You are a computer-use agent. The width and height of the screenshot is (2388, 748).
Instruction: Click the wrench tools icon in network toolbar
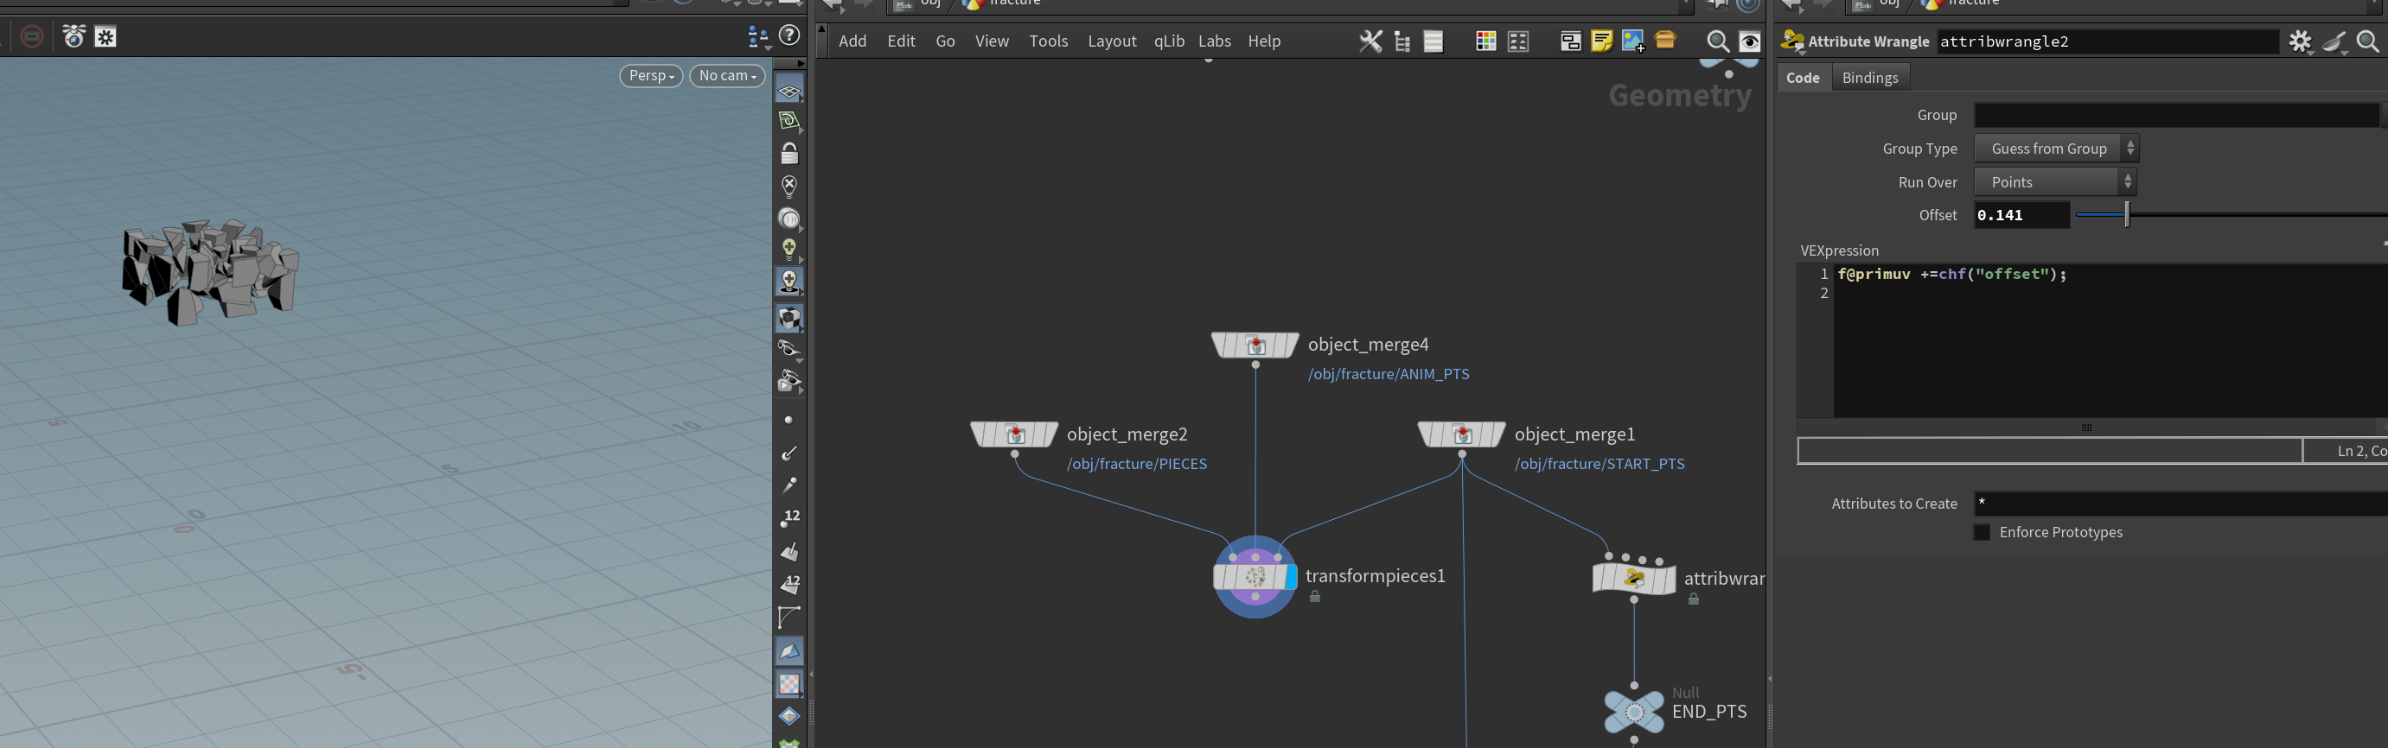click(x=1370, y=41)
